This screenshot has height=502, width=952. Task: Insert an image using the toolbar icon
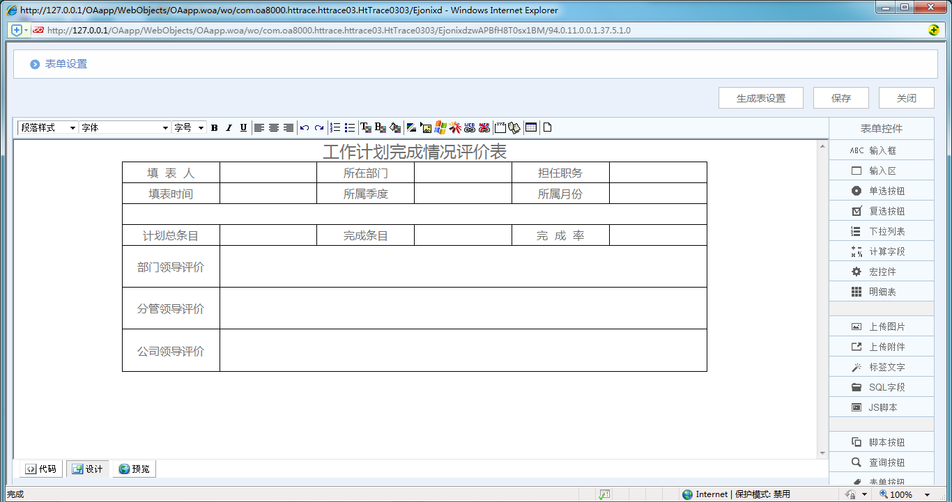(426, 127)
